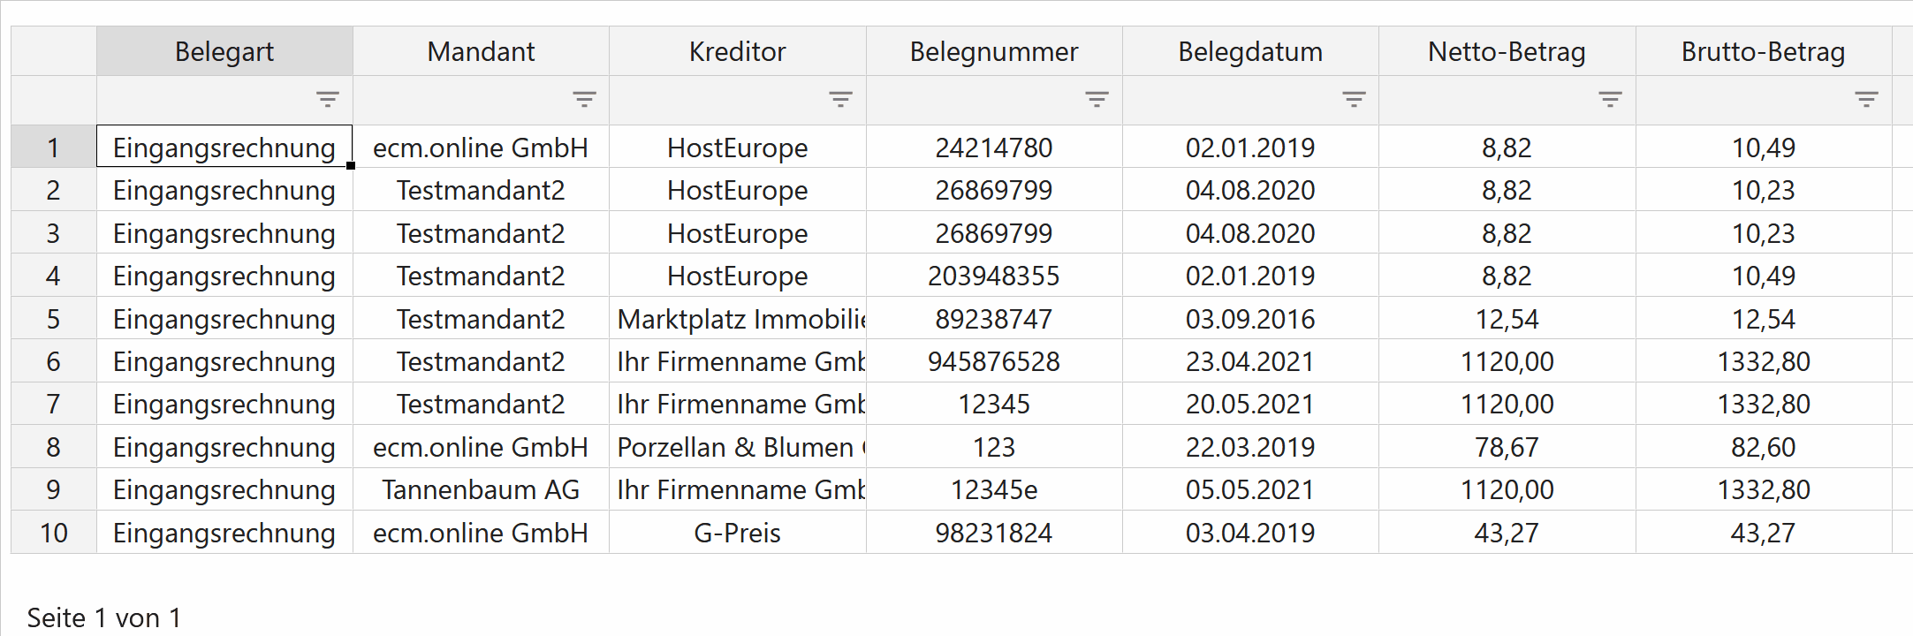Select the Kreditor cell G-Preis
Screen dimensions: 1913x636
click(x=738, y=533)
